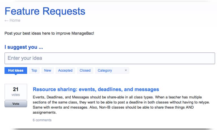Image resolution: width=217 pixels, height=130 pixels.
Task: Click the 21 votes counter box
Action: coord(16,92)
